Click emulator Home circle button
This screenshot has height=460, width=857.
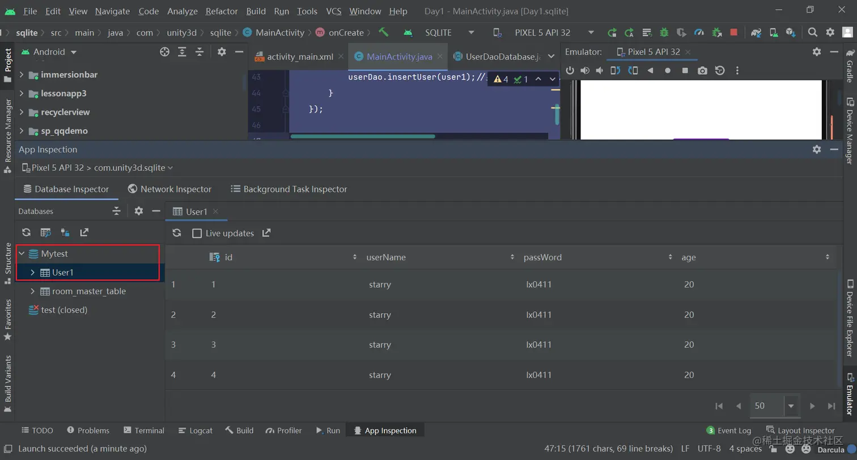[668, 71]
